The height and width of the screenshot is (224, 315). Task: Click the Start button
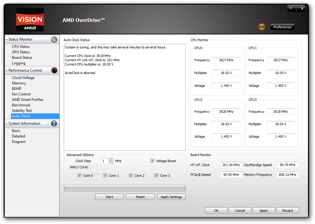click(109, 197)
